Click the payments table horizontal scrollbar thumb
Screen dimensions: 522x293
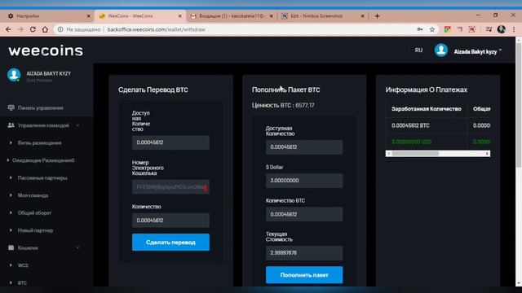click(x=415, y=154)
